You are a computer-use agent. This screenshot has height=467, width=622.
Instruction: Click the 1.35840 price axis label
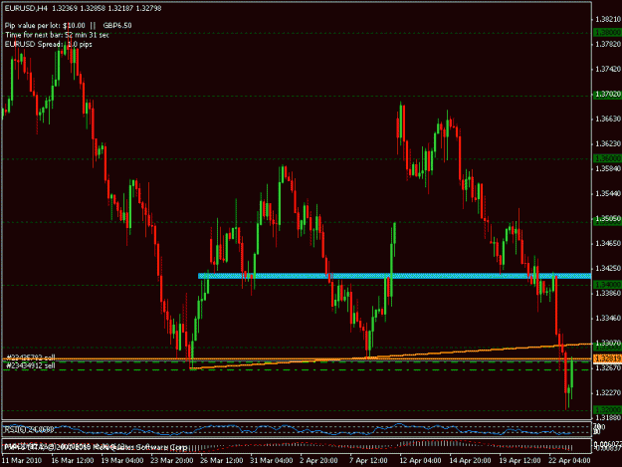[x=608, y=168]
